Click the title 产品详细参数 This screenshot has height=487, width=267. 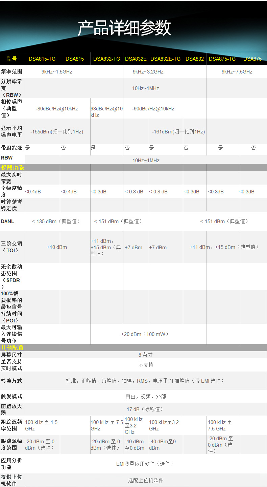pyautogui.click(x=124, y=28)
